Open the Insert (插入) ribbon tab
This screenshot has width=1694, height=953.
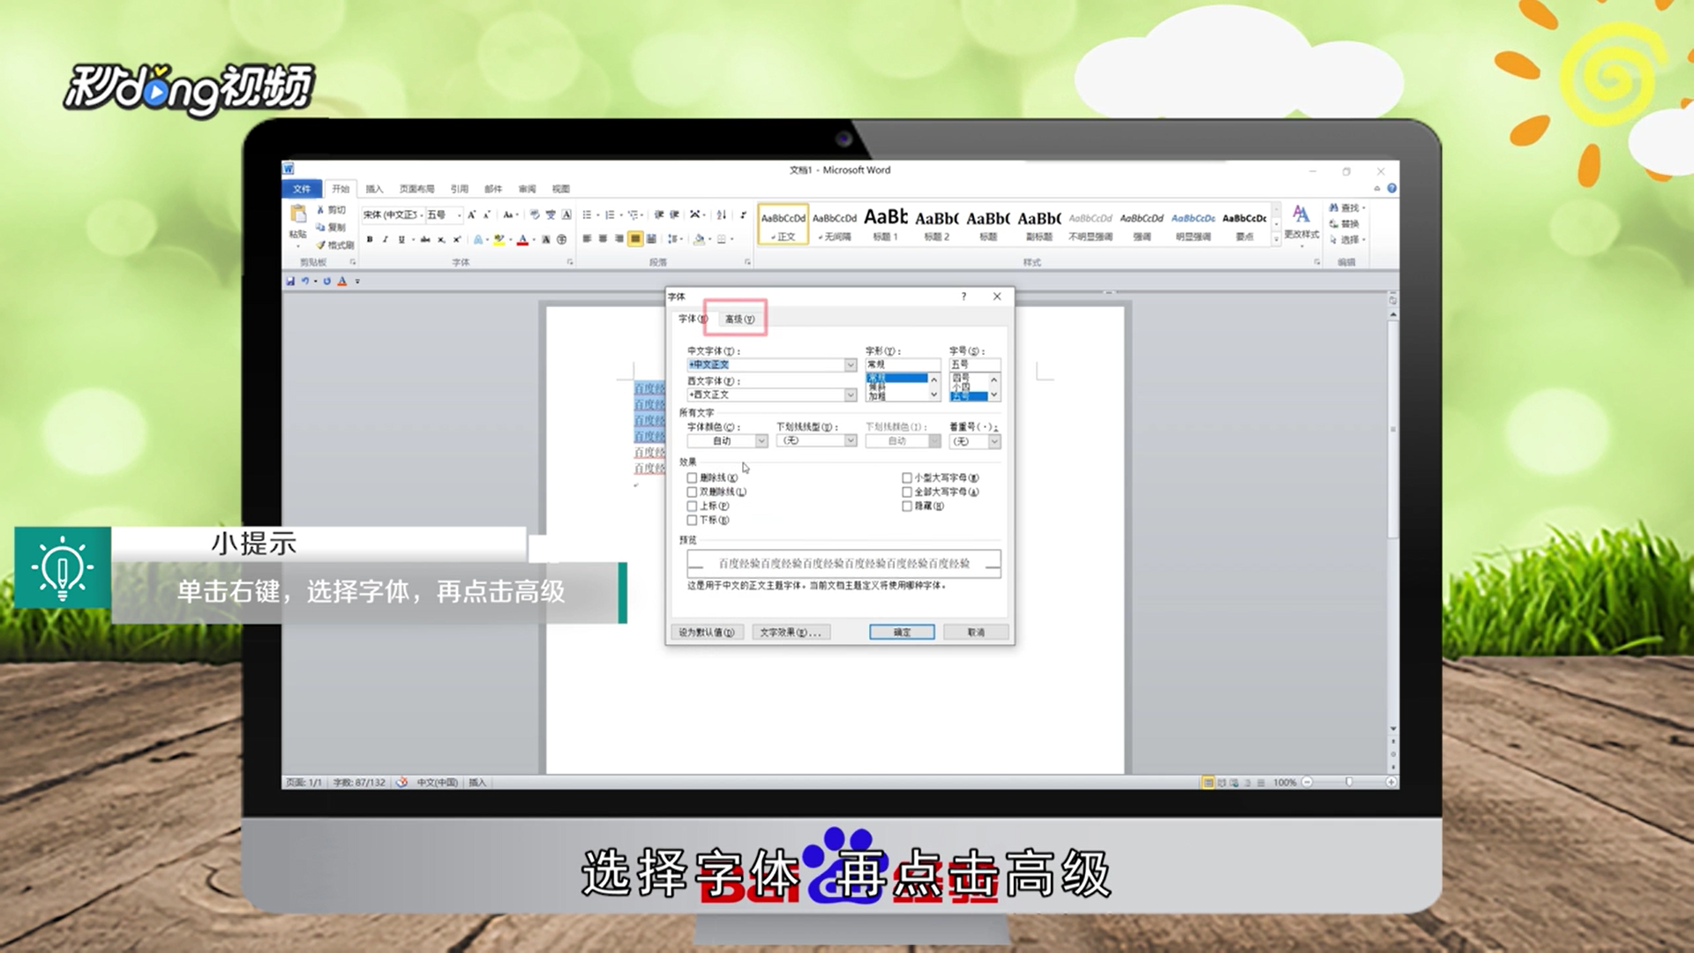point(374,189)
